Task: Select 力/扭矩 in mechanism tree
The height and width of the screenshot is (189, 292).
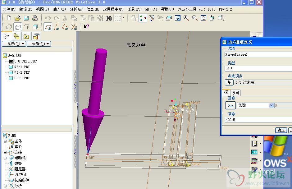Action: click(x=21, y=175)
